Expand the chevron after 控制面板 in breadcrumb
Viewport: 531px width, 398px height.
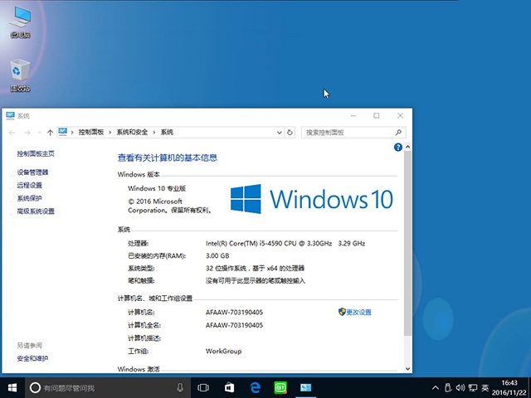point(110,132)
